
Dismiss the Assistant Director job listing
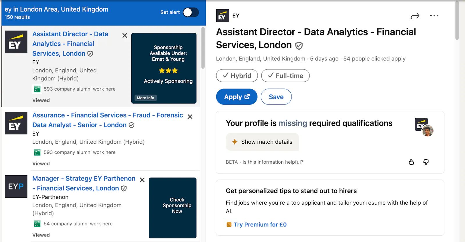click(x=125, y=35)
